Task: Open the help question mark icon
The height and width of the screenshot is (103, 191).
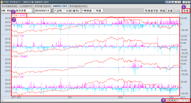Action: 179,2
